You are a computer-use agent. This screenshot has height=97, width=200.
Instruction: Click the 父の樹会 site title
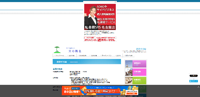(x=75, y=51)
